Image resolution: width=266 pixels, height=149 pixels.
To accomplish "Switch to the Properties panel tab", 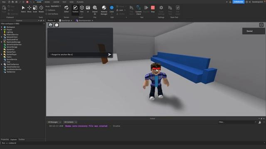I will (5, 139).
